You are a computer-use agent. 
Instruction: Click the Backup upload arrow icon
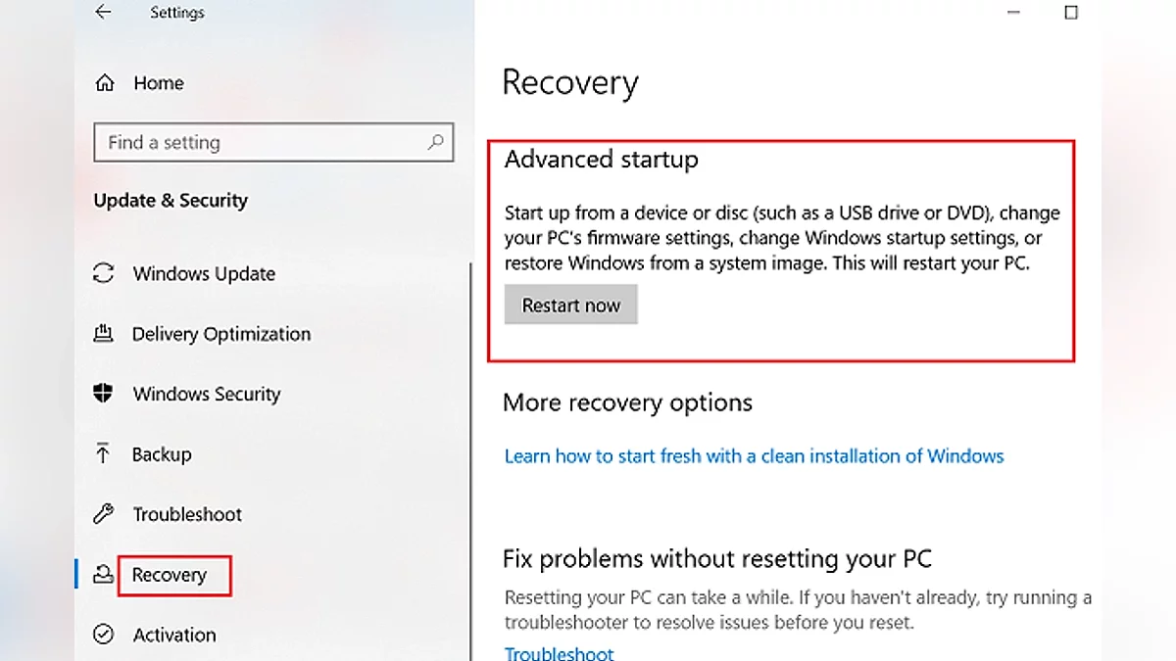click(103, 454)
